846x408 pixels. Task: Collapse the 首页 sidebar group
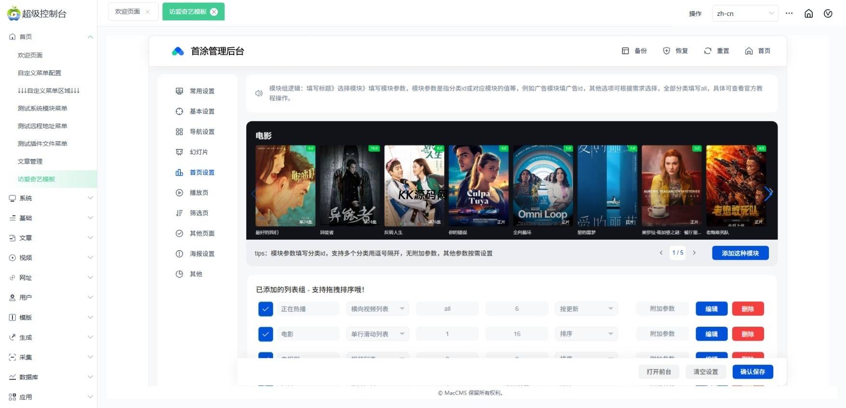coord(90,37)
